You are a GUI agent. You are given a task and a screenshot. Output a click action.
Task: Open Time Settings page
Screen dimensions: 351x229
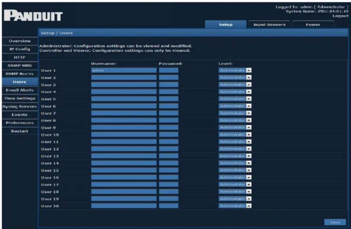(x=20, y=98)
